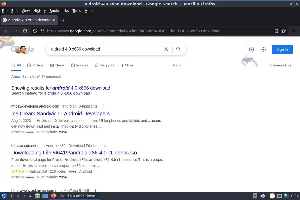
Task: Switch to Images results tab
Action: coord(80,65)
